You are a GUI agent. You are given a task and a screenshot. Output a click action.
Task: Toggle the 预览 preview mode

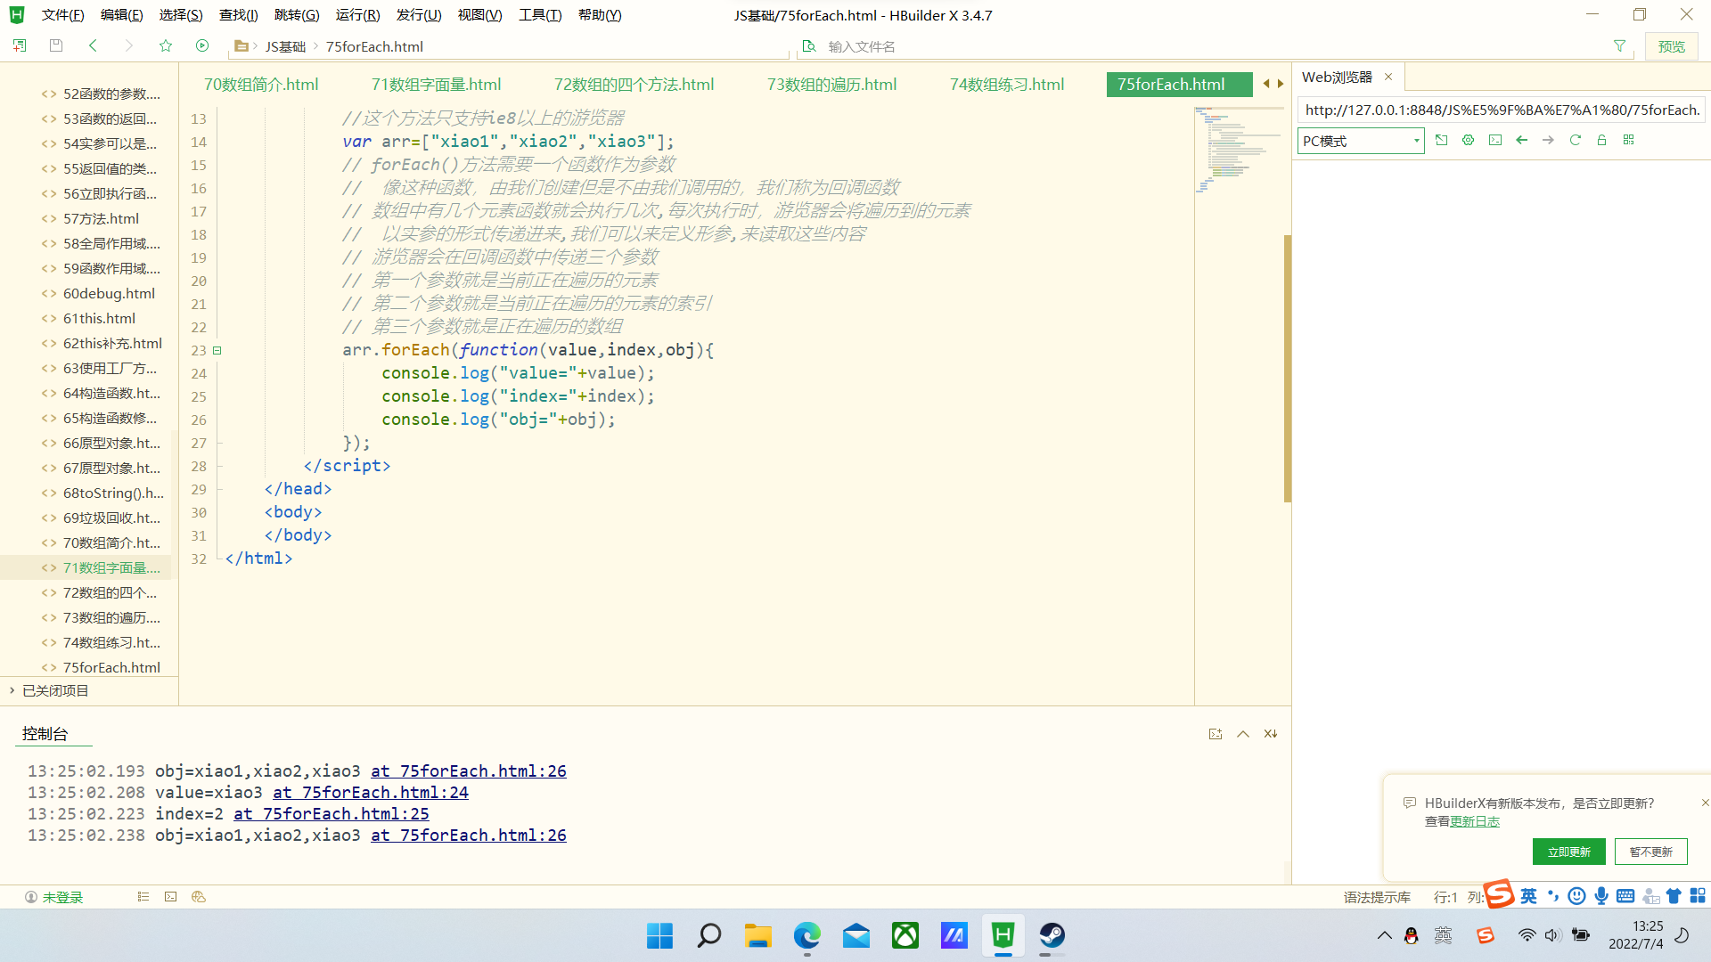tap(1672, 45)
